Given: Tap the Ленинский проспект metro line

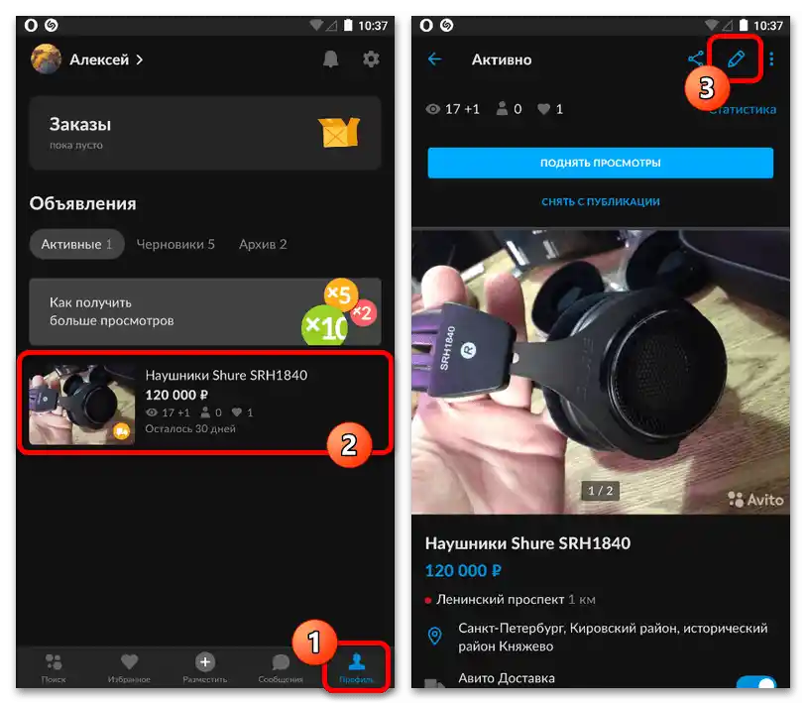Looking at the screenshot, I should pyautogui.click(x=510, y=600).
